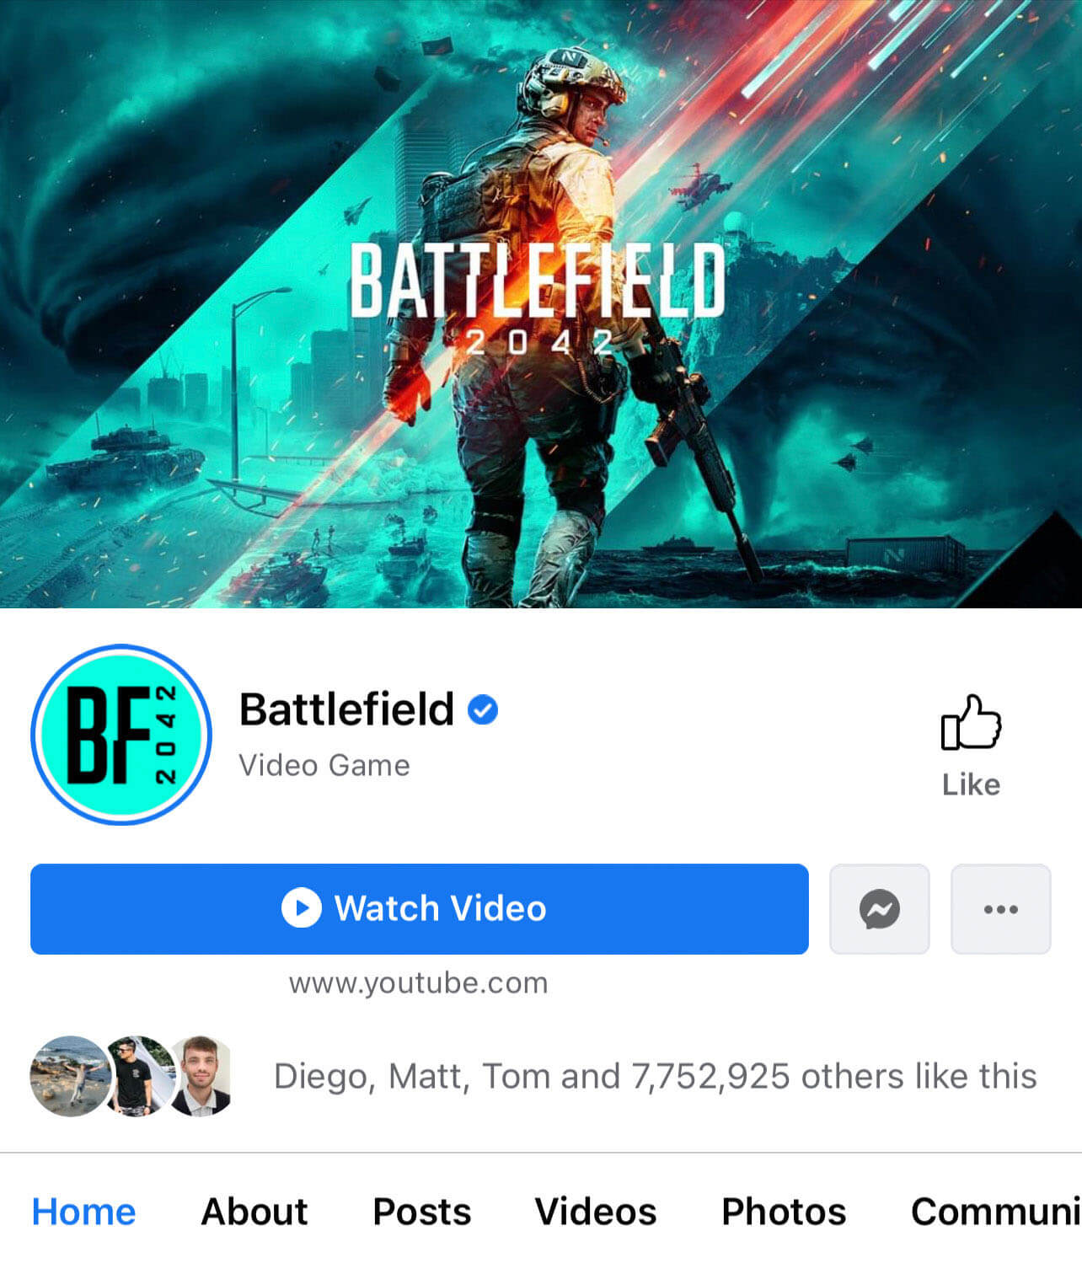Open the Videos tab

(596, 1212)
